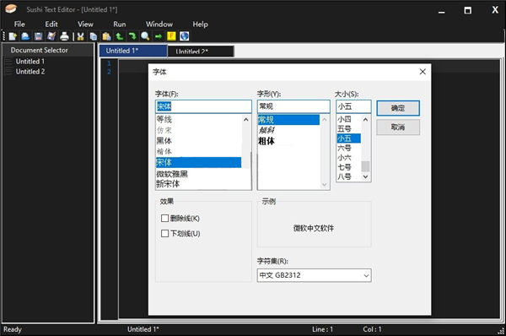Click the size list scrollbar thumb
The image size is (506, 336).
[x=365, y=166]
